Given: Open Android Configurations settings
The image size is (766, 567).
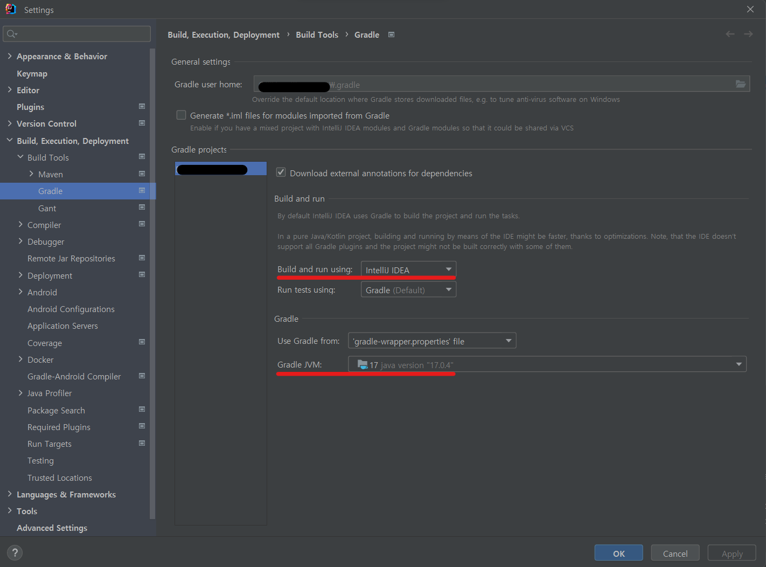Looking at the screenshot, I should tap(71, 309).
